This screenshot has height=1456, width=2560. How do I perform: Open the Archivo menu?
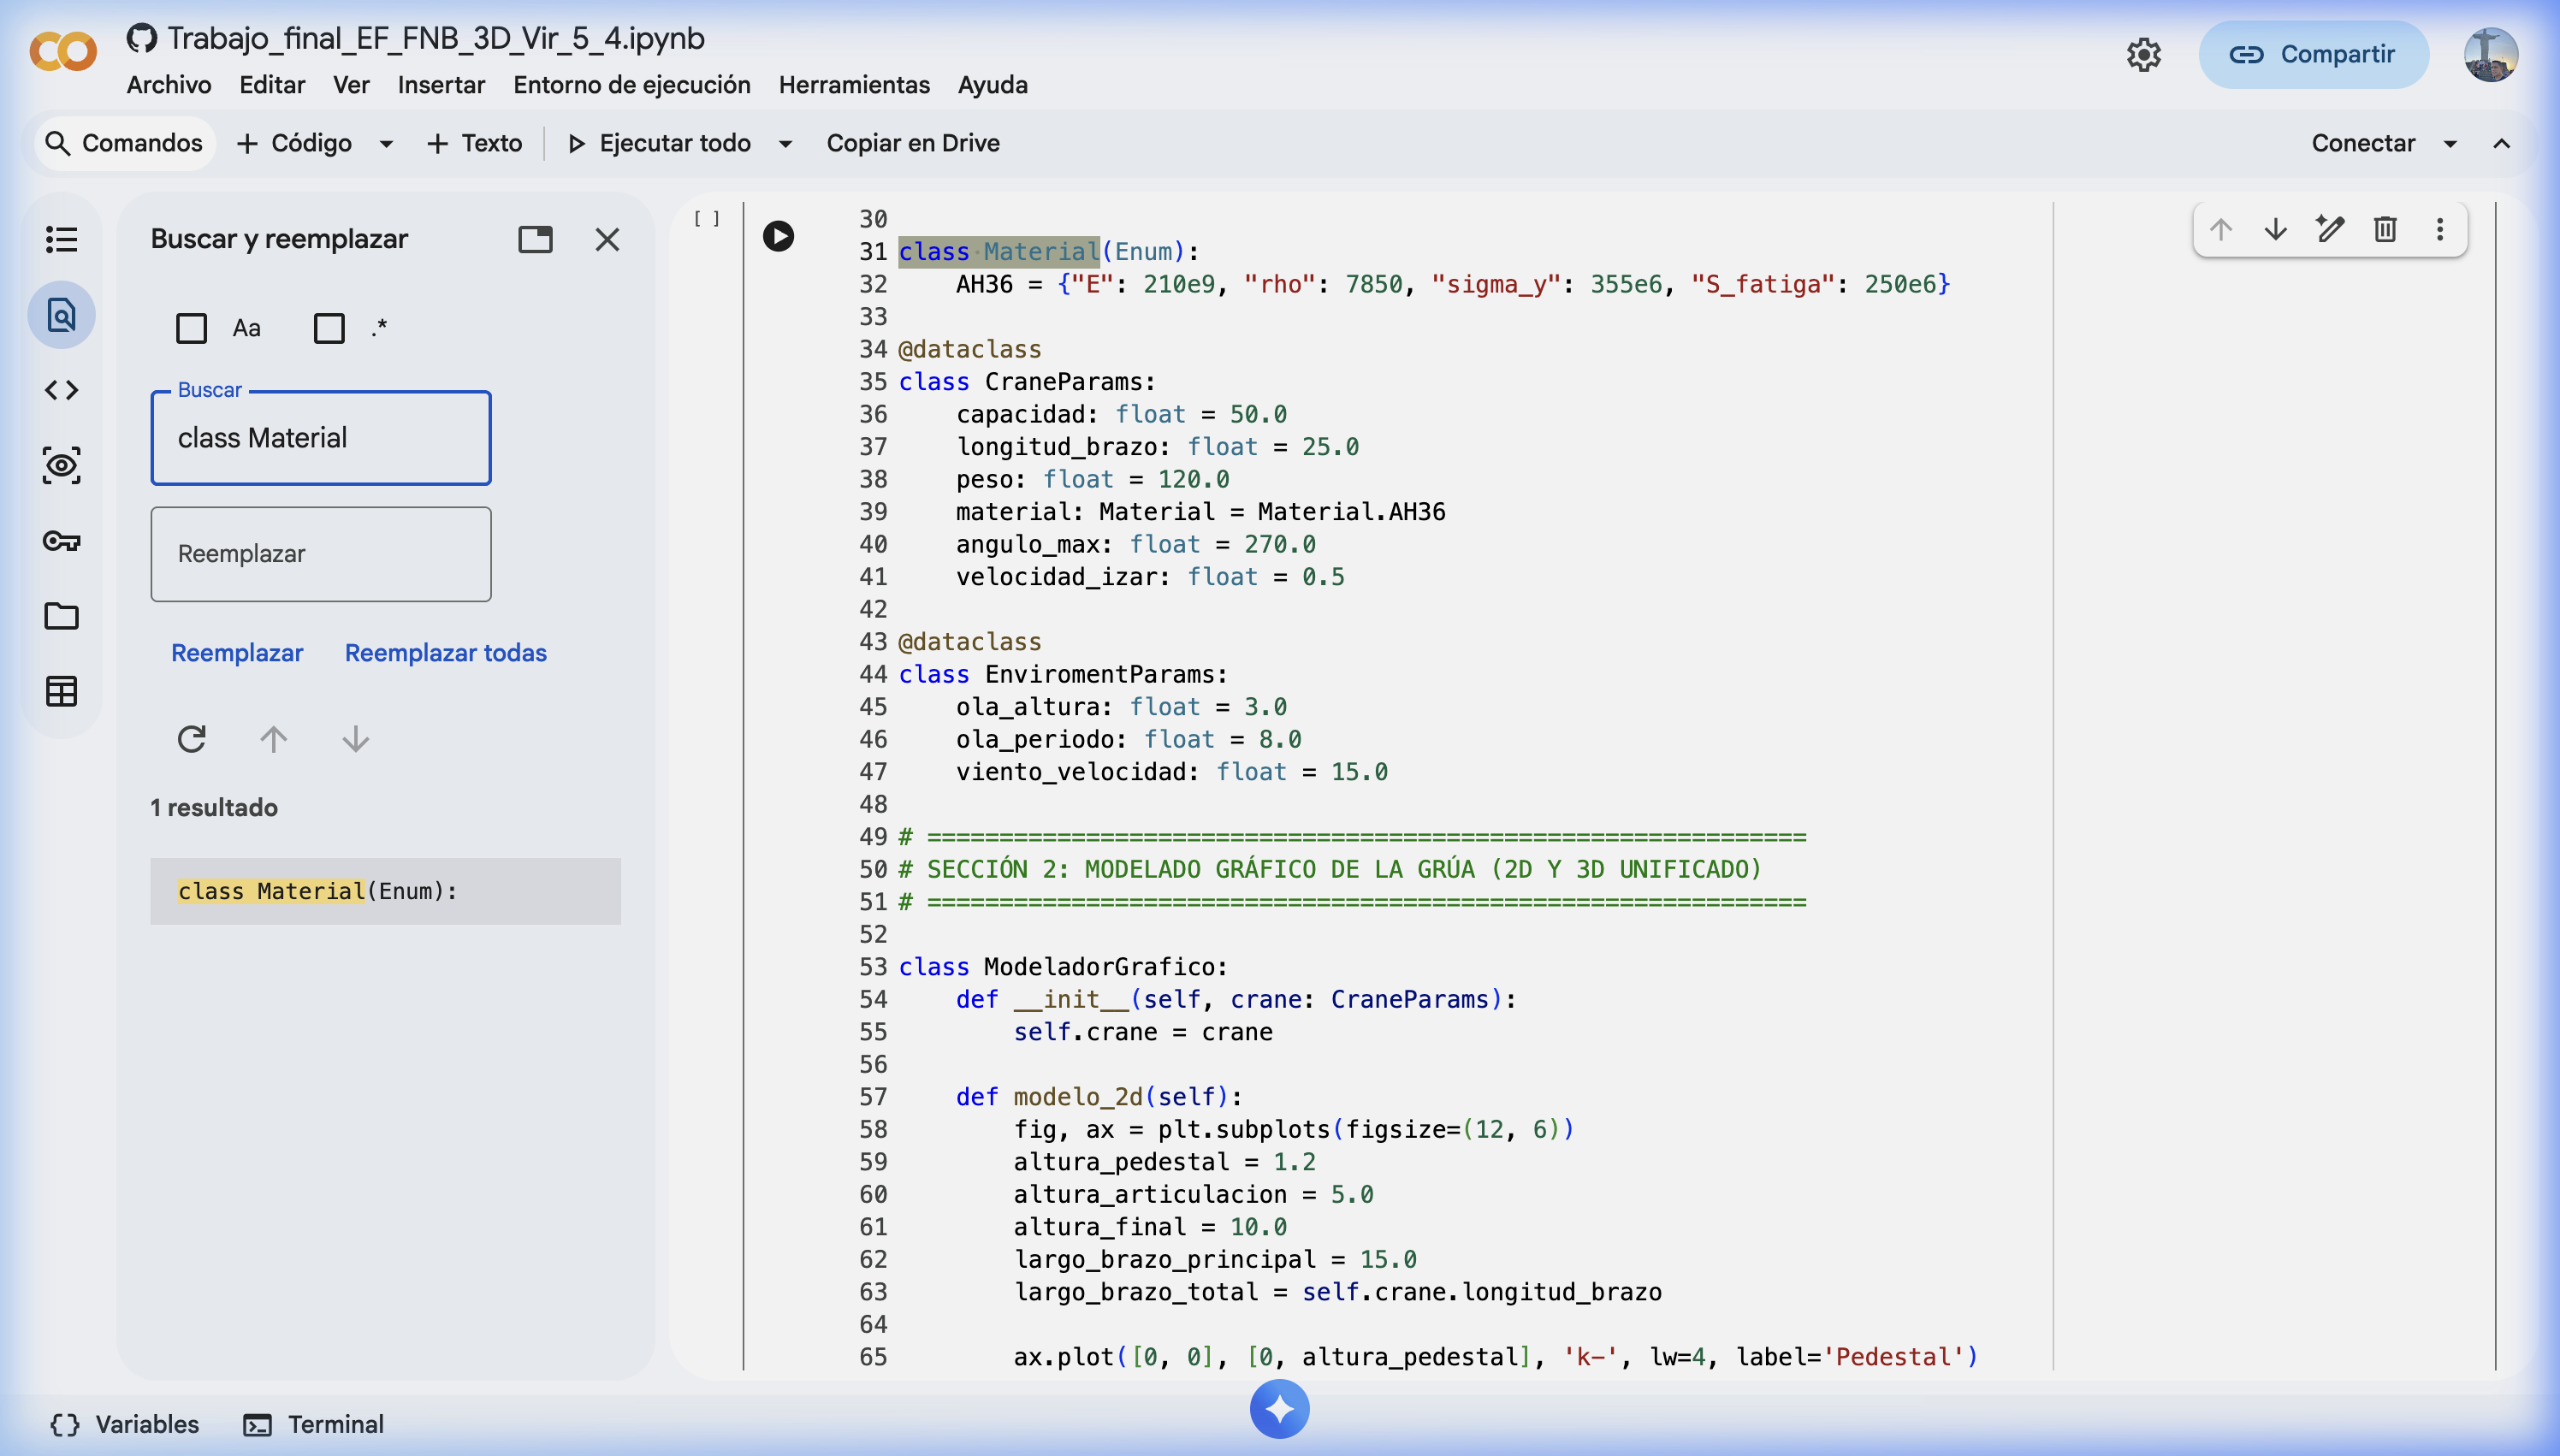[168, 85]
